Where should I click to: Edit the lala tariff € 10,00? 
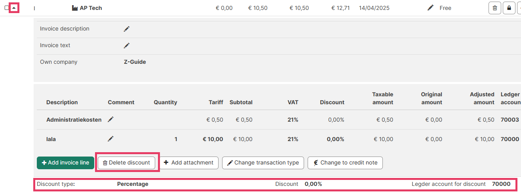(x=213, y=139)
